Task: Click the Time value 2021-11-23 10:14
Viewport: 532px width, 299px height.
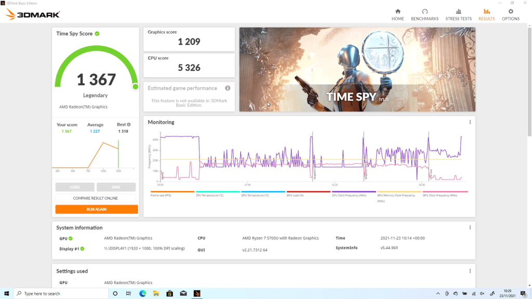Action: pos(403,238)
